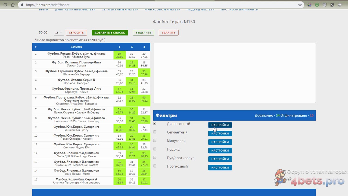Toggle outcome 2 for Киото Санга - Монтедио Ямагата
Image resolution: width=348 pixels, height=196 pixels.
144,163
